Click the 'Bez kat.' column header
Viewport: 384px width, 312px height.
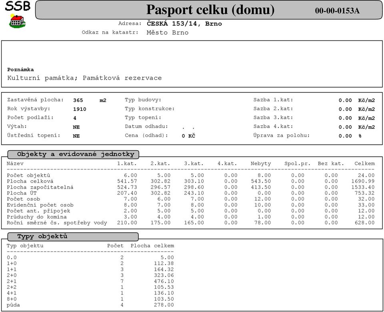pos(331,163)
